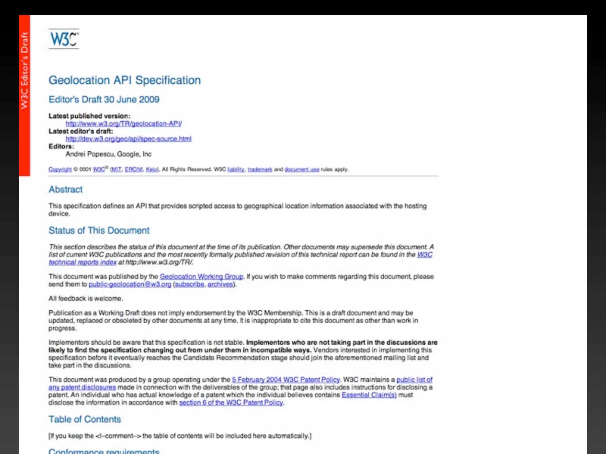Viewport: 606px width, 454px height.
Task: Open section 6 of the W3C Patent Policy link
Action: pyautogui.click(x=231, y=403)
